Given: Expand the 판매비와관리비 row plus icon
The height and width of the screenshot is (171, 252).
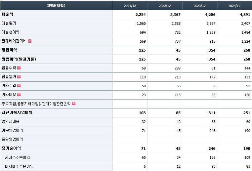Looking at the screenshot, I should click(x=30, y=41).
